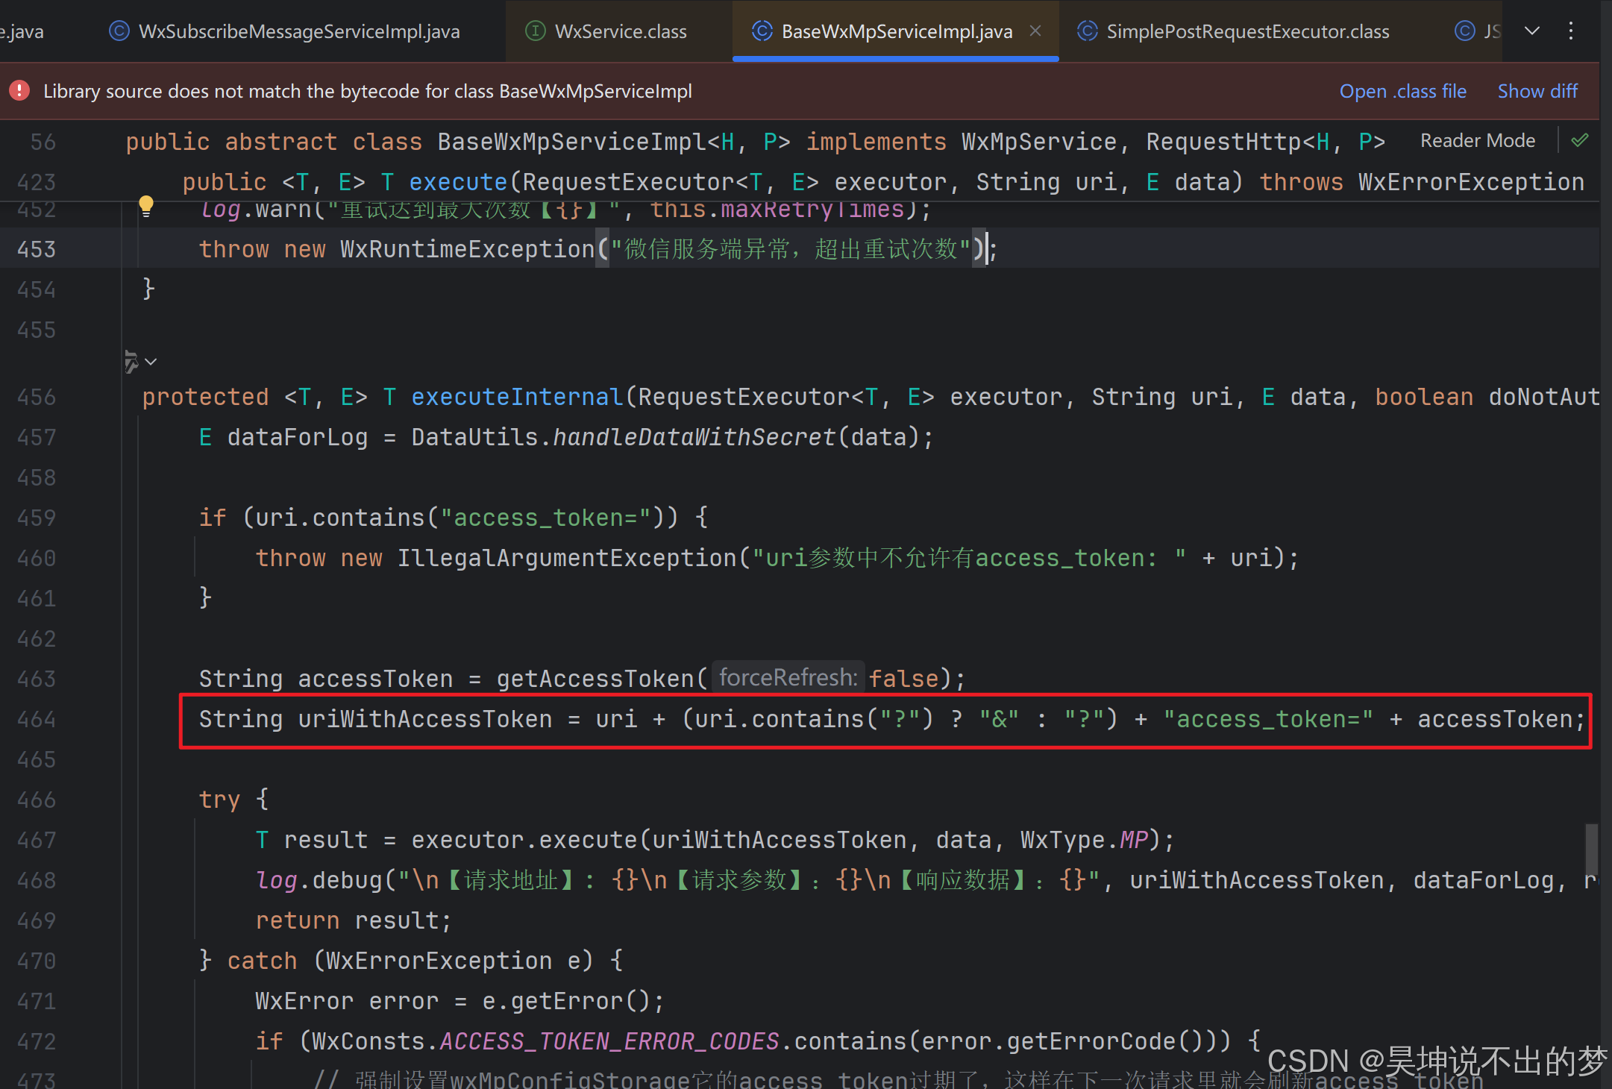The height and width of the screenshot is (1089, 1612).
Task: Click the red error icon in the banner
Action: pos(19,91)
